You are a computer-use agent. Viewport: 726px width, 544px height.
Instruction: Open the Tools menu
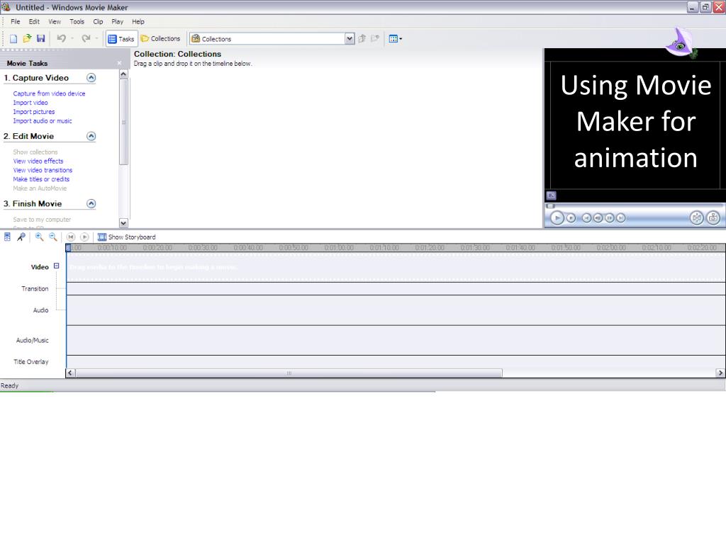pyautogui.click(x=77, y=22)
